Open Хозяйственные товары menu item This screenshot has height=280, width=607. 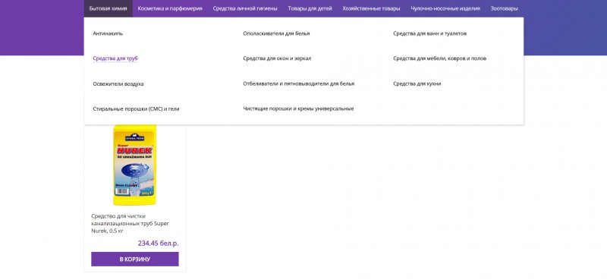point(371,8)
